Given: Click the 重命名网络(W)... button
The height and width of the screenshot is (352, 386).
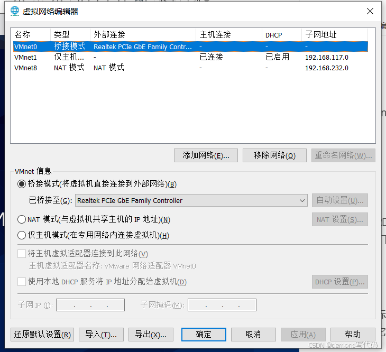Looking at the screenshot, I should click(x=343, y=155).
